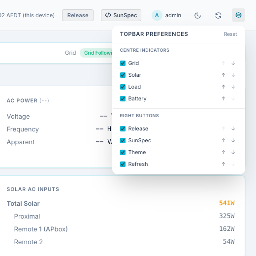This screenshot has height=256, width=256.
Task: Uncheck the Load indicator checkbox
Action: click(x=123, y=87)
